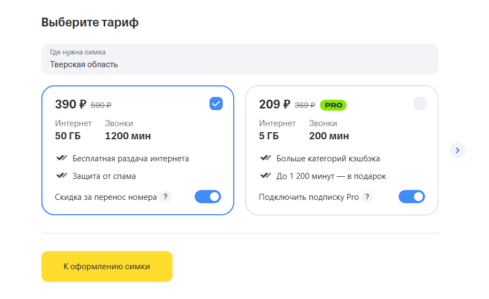Uncheck the selected 390 ₽ tariff checkbox

[x=216, y=104]
